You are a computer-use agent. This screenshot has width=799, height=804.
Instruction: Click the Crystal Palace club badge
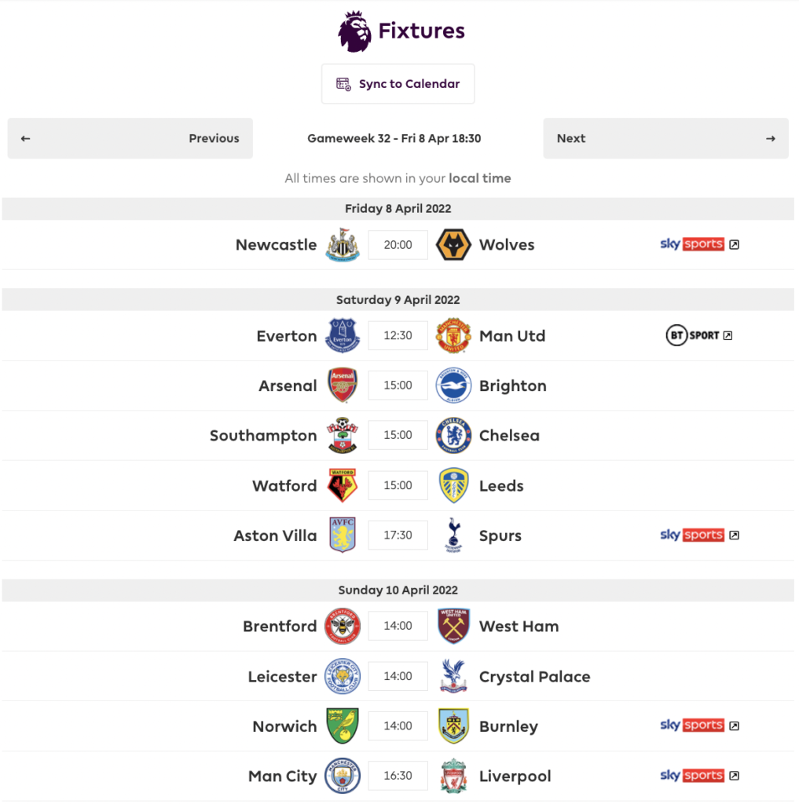453,676
